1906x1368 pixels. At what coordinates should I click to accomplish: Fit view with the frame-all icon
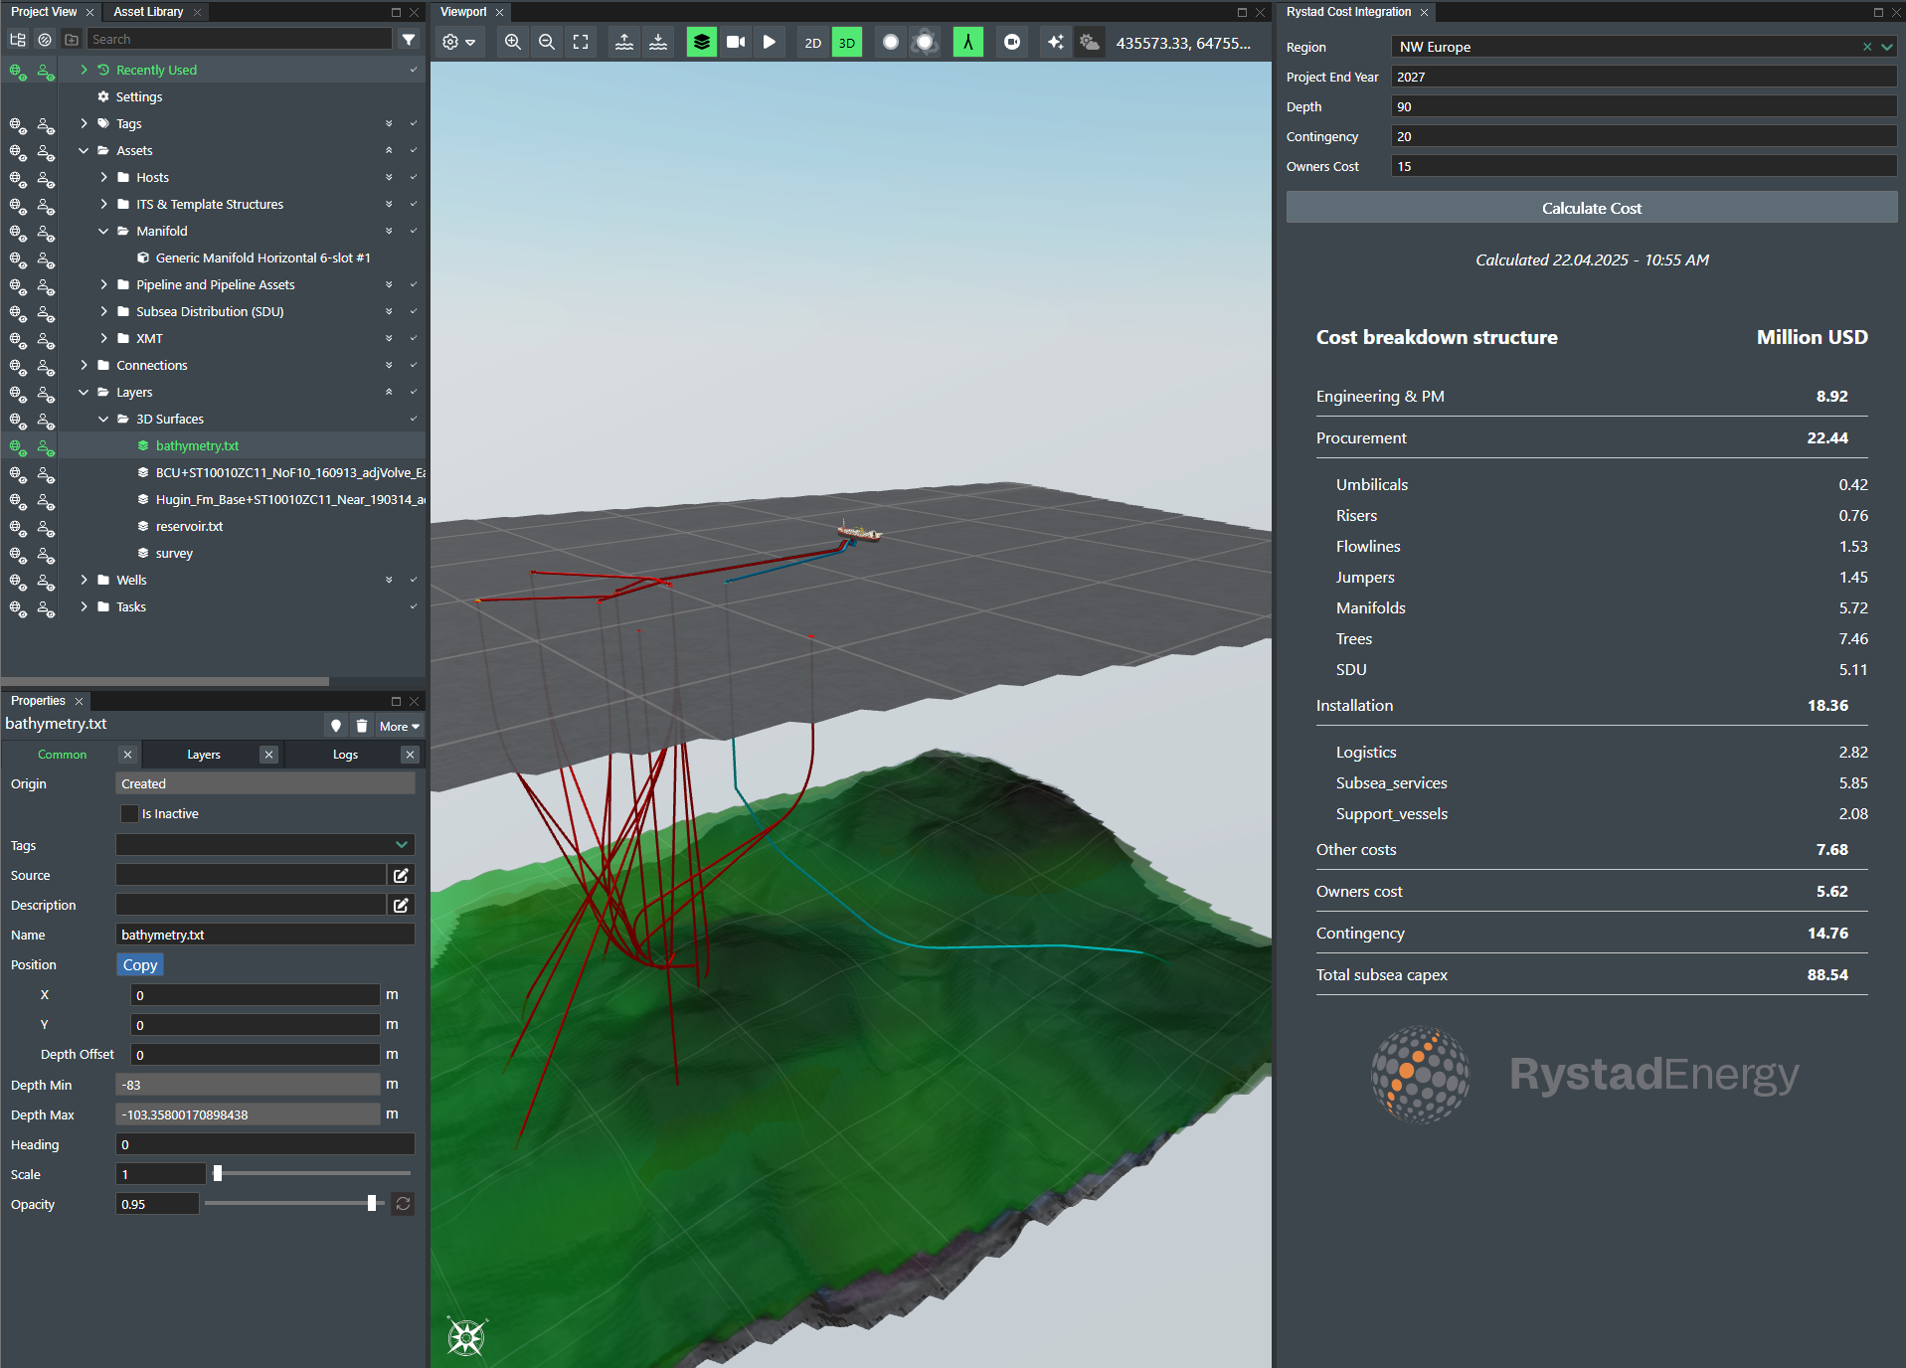pyautogui.click(x=581, y=42)
